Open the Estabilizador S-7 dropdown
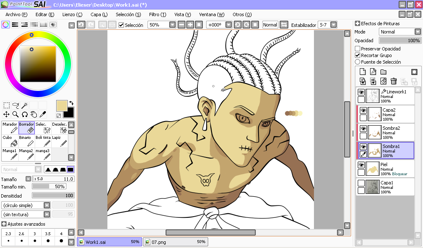This screenshot has width=423, height=248. click(334, 25)
